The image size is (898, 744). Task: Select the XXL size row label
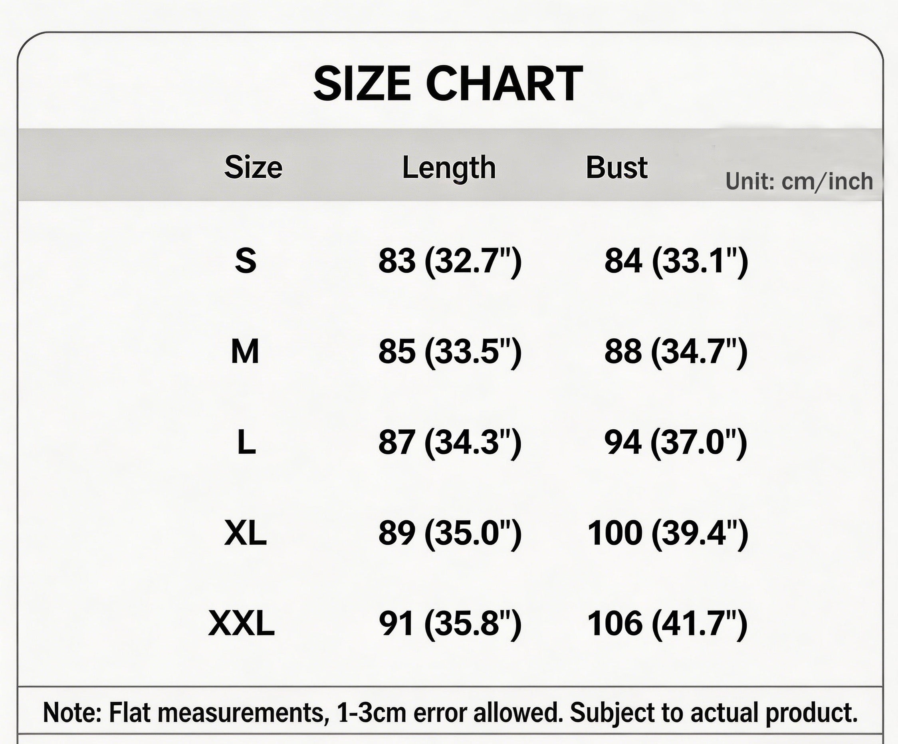click(242, 624)
